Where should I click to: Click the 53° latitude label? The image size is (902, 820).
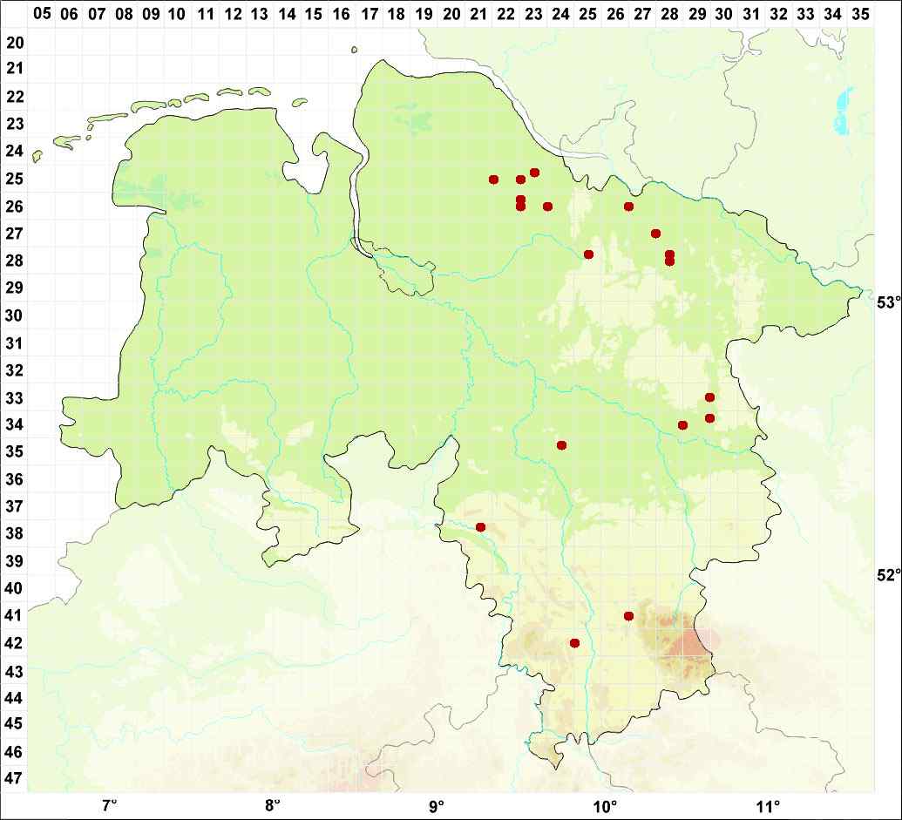coord(888,302)
